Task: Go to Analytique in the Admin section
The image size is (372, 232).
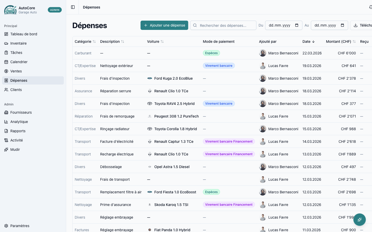Action: [19, 122]
